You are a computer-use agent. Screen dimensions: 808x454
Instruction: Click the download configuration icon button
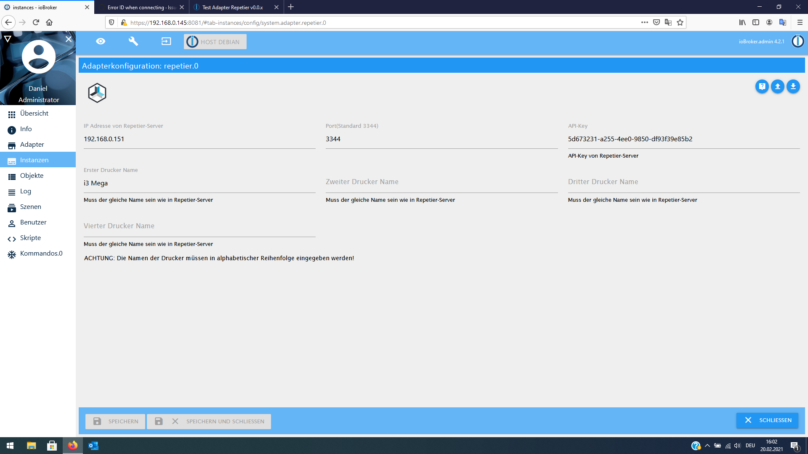click(x=793, y=86)
